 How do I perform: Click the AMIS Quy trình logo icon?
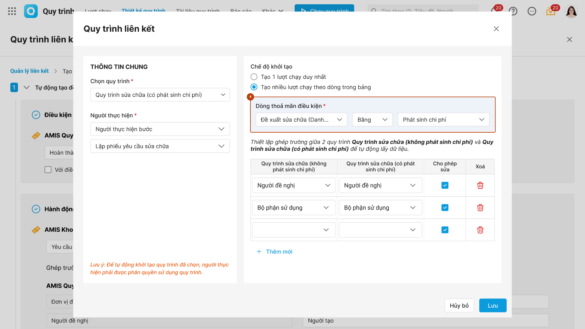31,11
